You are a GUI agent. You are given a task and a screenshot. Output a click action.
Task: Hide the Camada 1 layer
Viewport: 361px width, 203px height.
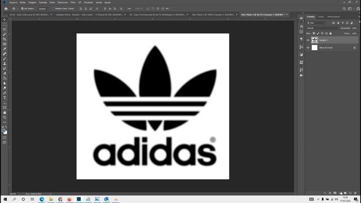(308, 40)
